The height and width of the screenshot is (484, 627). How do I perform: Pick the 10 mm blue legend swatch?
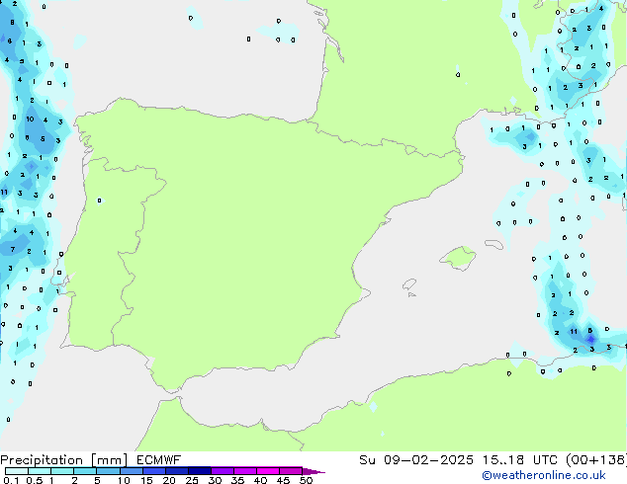pyautogui.click(x=130, y=471)
